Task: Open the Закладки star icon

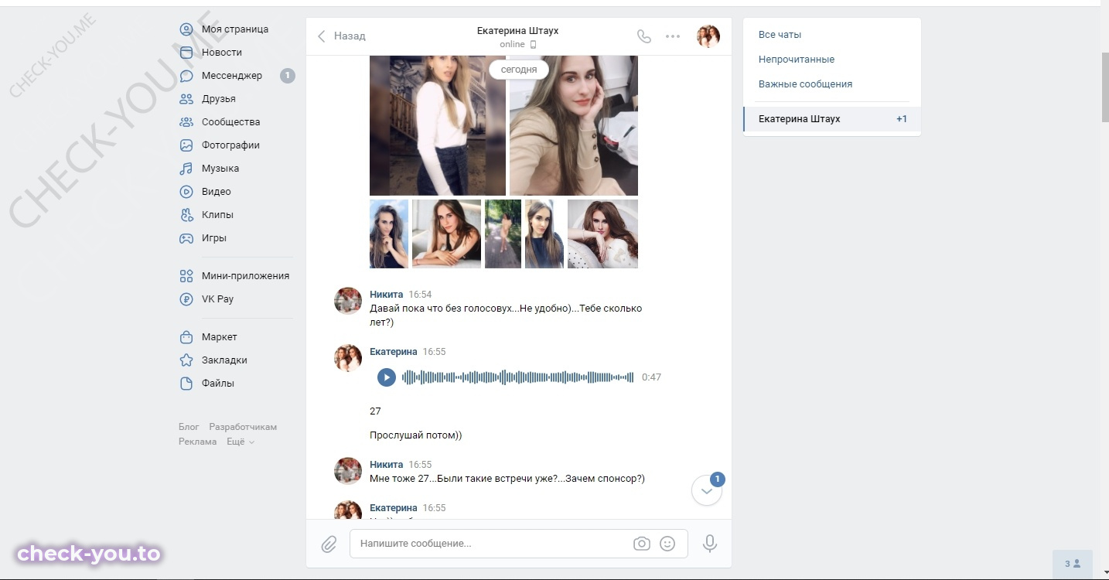Action: [x=186, y=360]
